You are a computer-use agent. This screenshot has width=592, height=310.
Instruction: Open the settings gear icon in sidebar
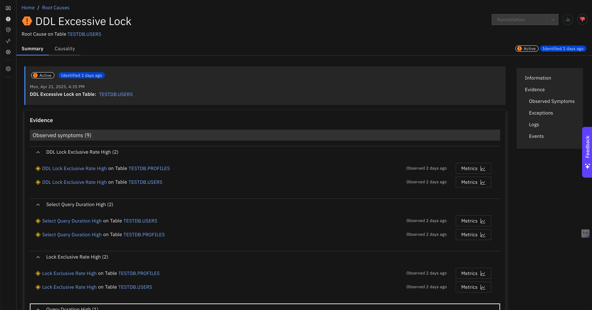[8, 69]
